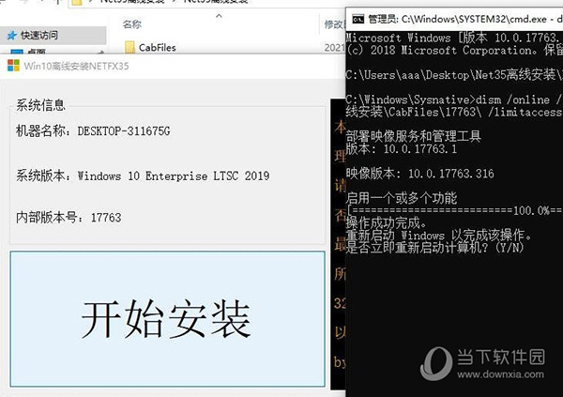Click the 系统版本 Windows 10 Enterprise LTSC line
Screen dimensions: 563x397
click(143, 176)
